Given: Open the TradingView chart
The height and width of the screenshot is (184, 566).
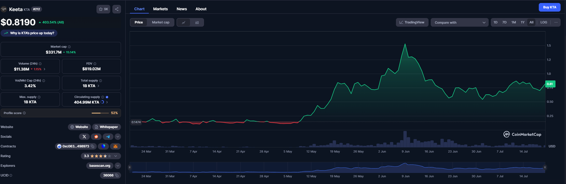Looking at the screenshot, I should tap(412, 22).
